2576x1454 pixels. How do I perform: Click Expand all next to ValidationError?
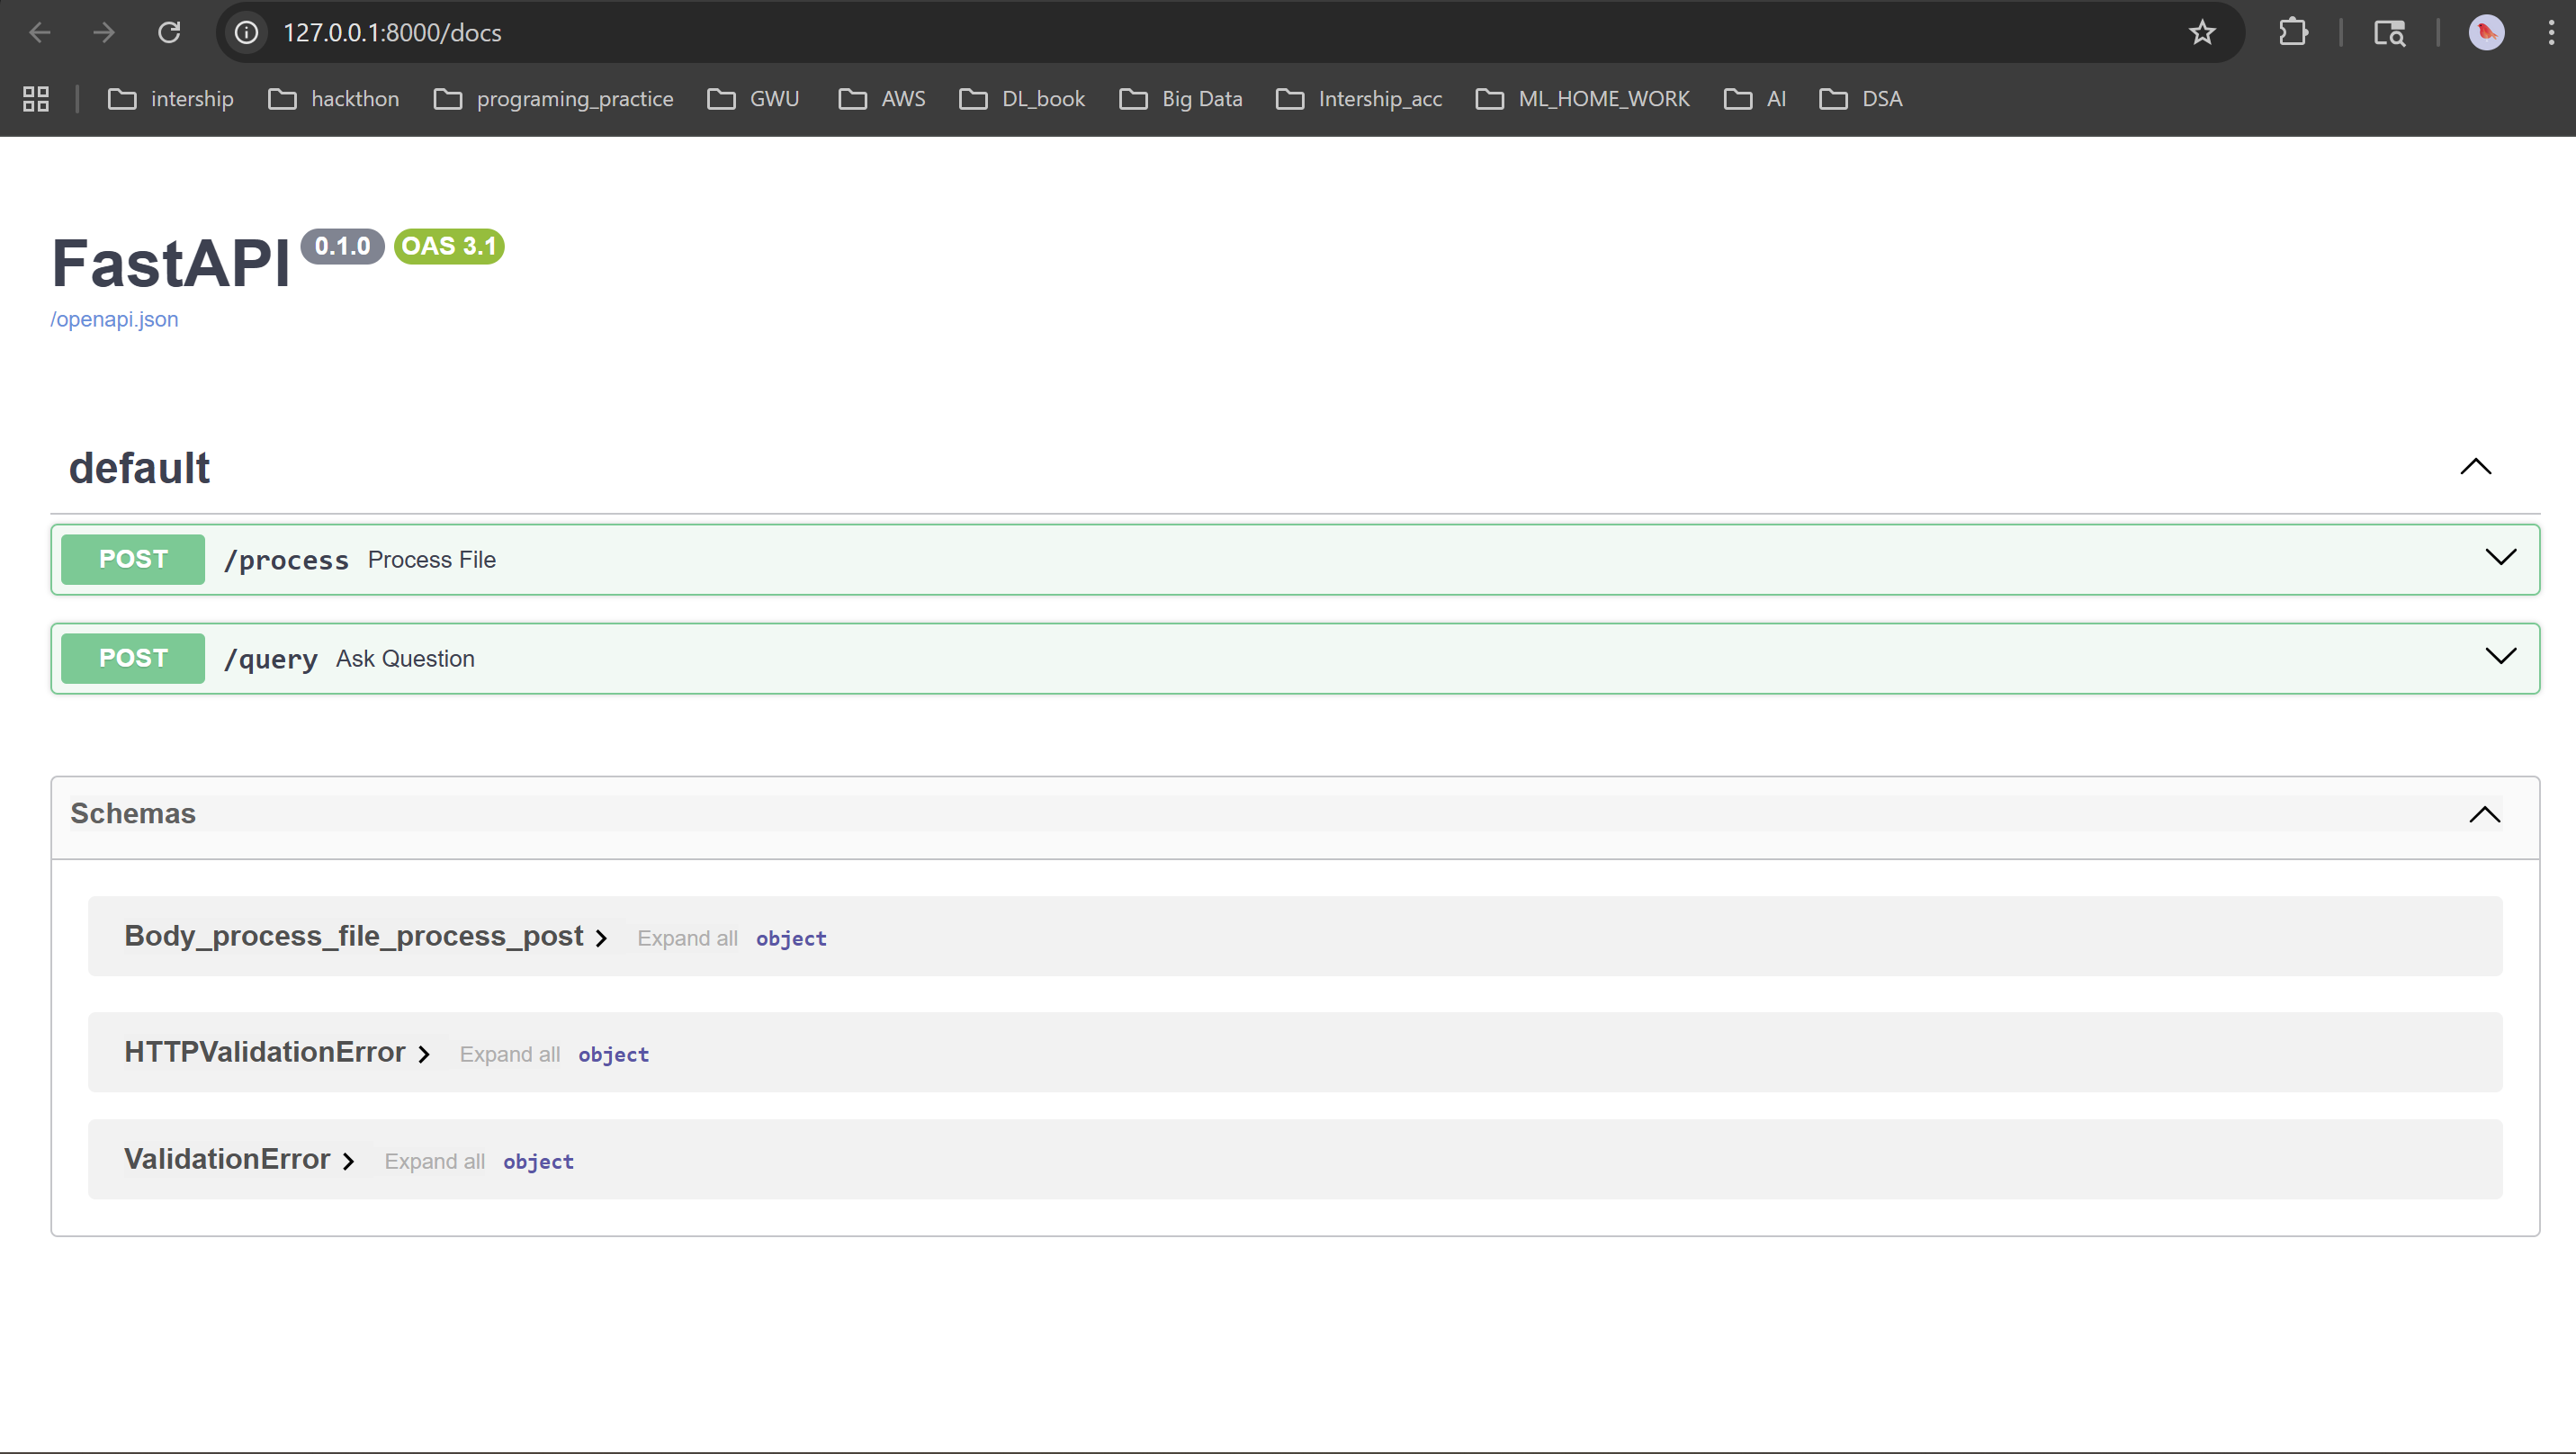434,1161
